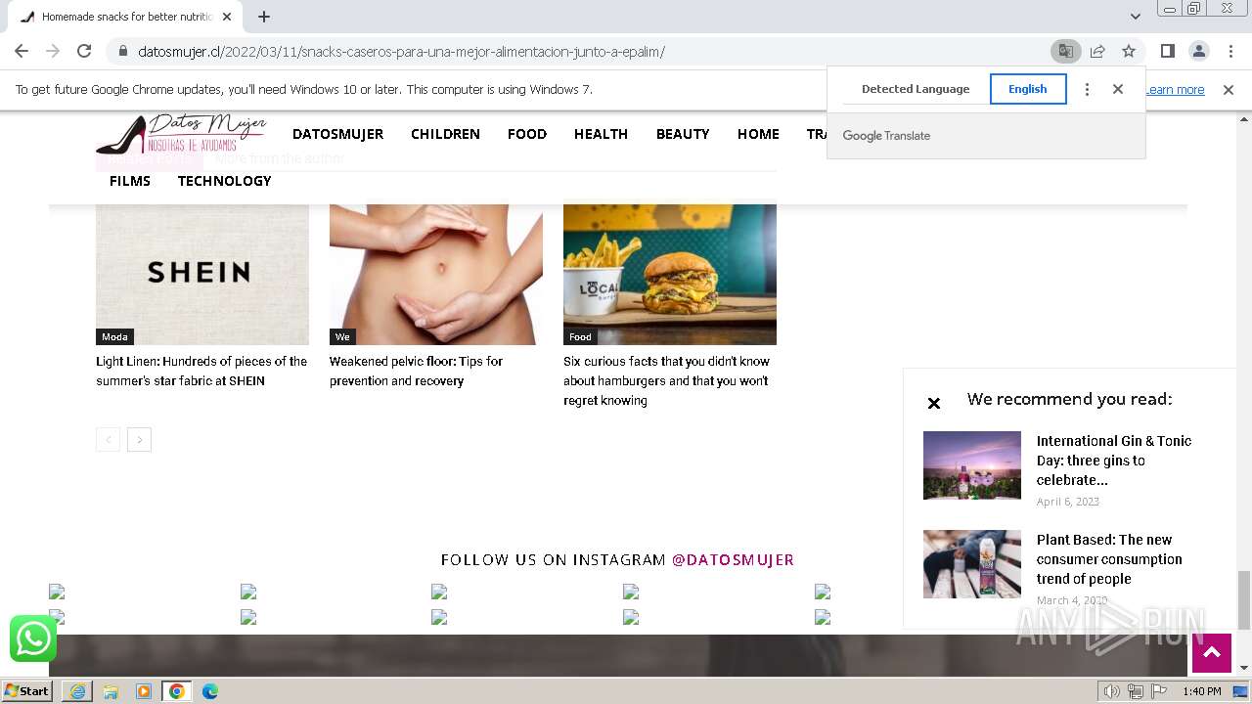The image size is (1252, 704).
Task: Open Action Center flag tray icon
Action: click(1159, 691)
